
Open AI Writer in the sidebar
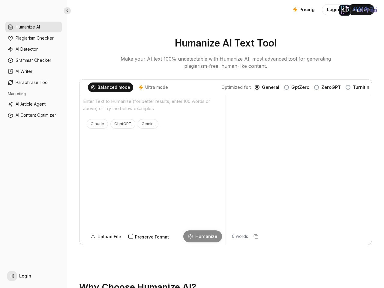(x=34, y=71)
